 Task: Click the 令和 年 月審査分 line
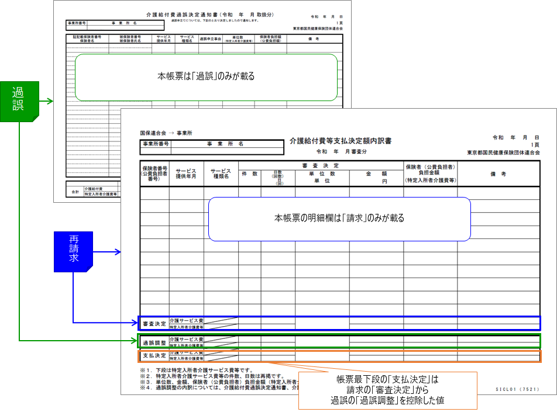[342, 151]
